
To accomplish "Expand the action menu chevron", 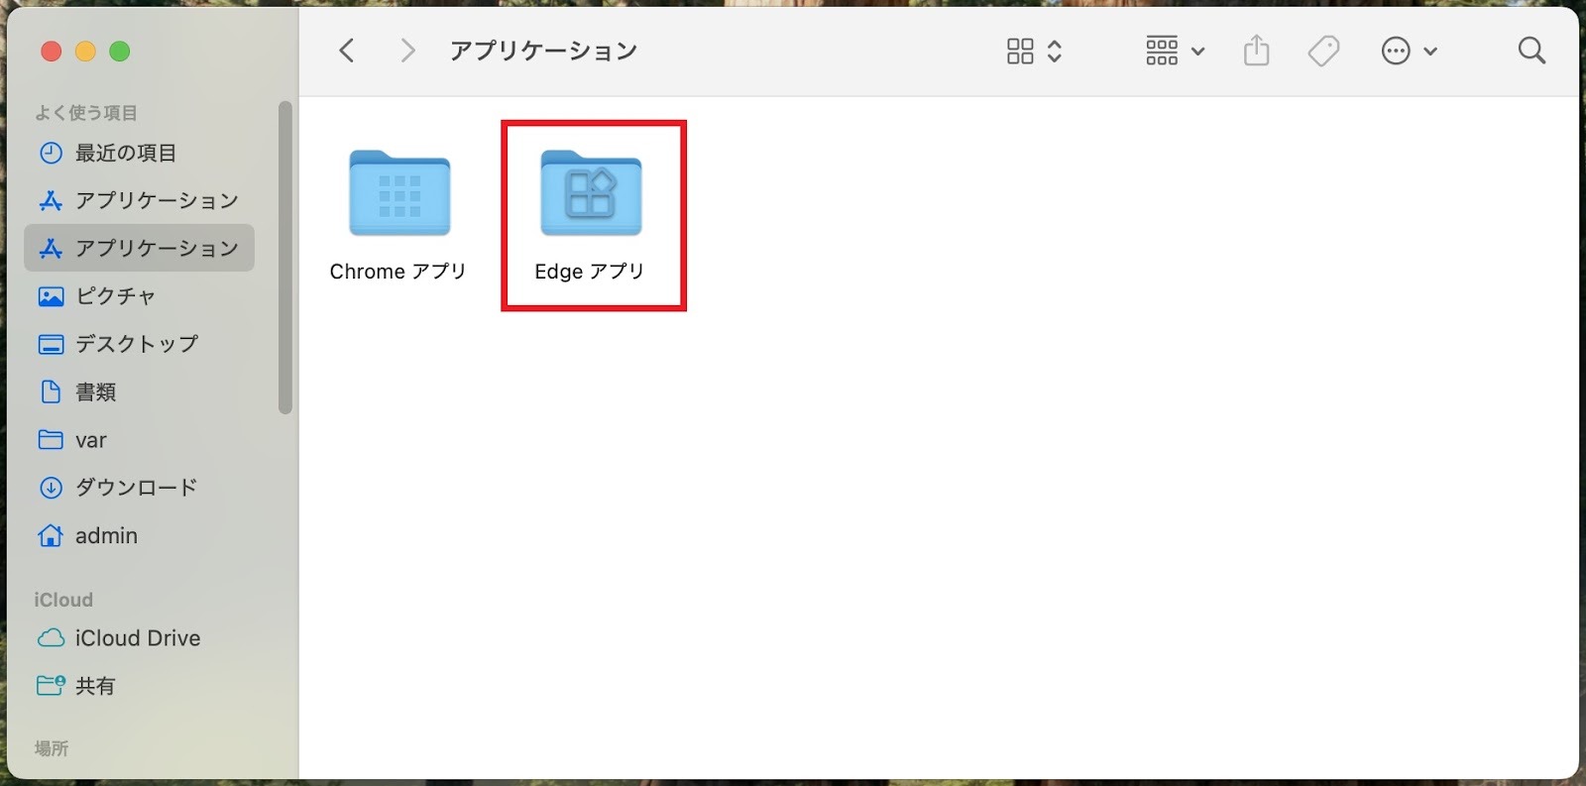I will (x=1430, y=52).
